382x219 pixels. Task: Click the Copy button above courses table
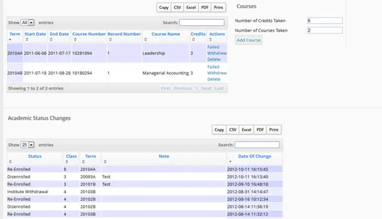[164, 7]
